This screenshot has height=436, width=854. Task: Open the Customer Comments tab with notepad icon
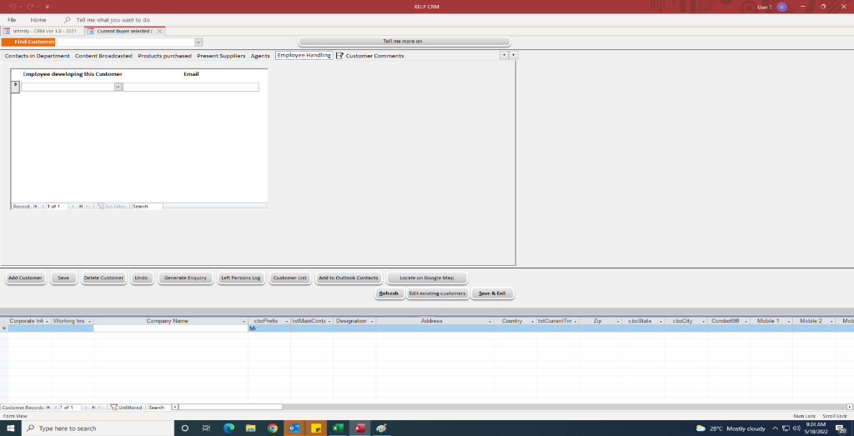click(374, 56)
